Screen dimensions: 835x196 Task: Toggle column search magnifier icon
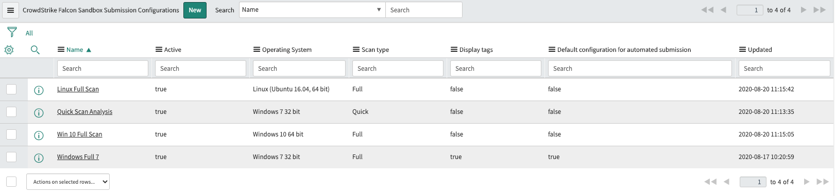coord(35,50)
